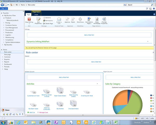
Task: Click the search magnifier icon
Action: pos(152,5)
